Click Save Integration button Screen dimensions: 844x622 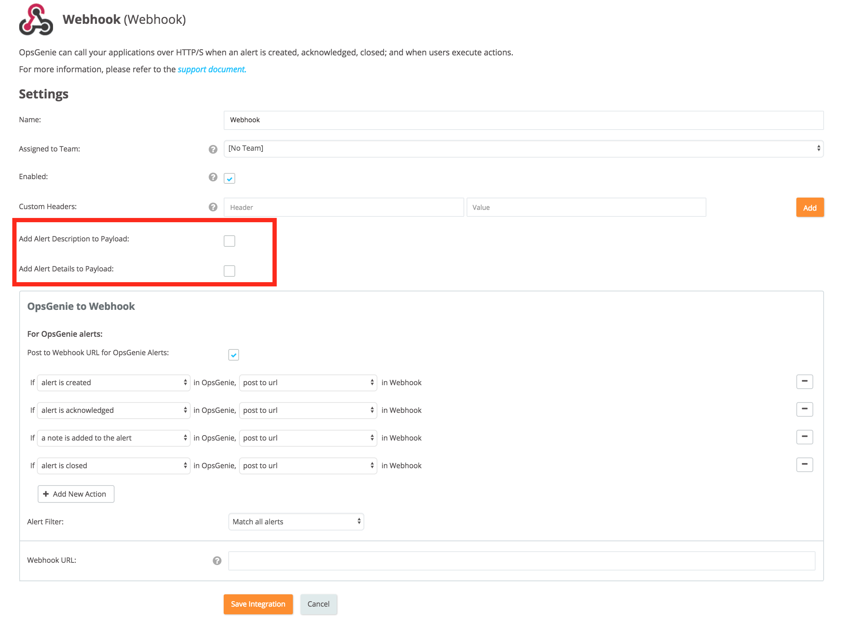[x=258, y=604]
